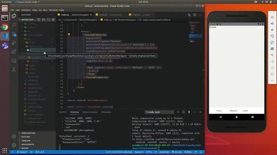Split the terminal panel
Viewport: 277px width, 155px height.
tap(184, 112)
